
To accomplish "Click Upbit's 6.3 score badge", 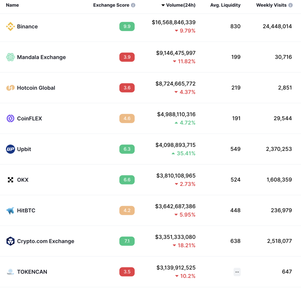I will tap(127, 149).
